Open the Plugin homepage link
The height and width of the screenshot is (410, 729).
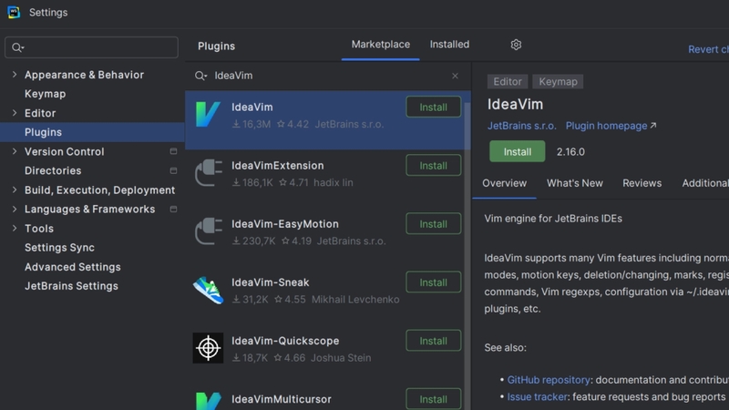(611, 126)
